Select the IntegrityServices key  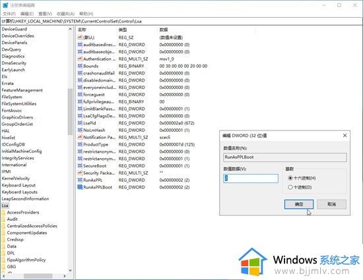(x=18, y=158)
